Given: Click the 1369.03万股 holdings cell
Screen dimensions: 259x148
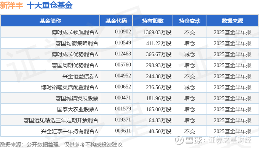Looking at the screenshot, I should coord(157,32).
